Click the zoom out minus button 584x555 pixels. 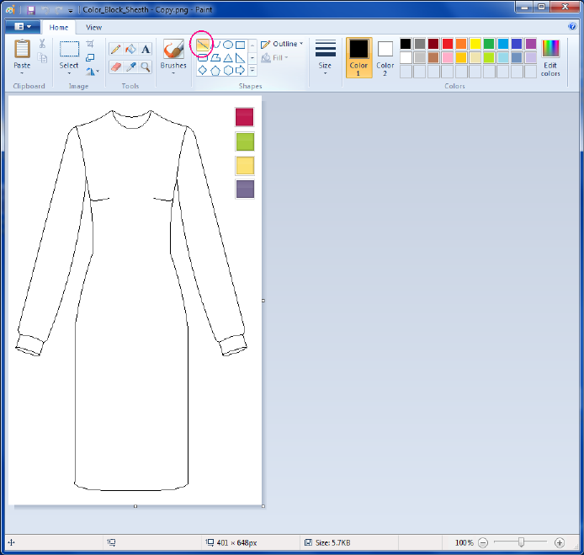(x=483, y=542)
